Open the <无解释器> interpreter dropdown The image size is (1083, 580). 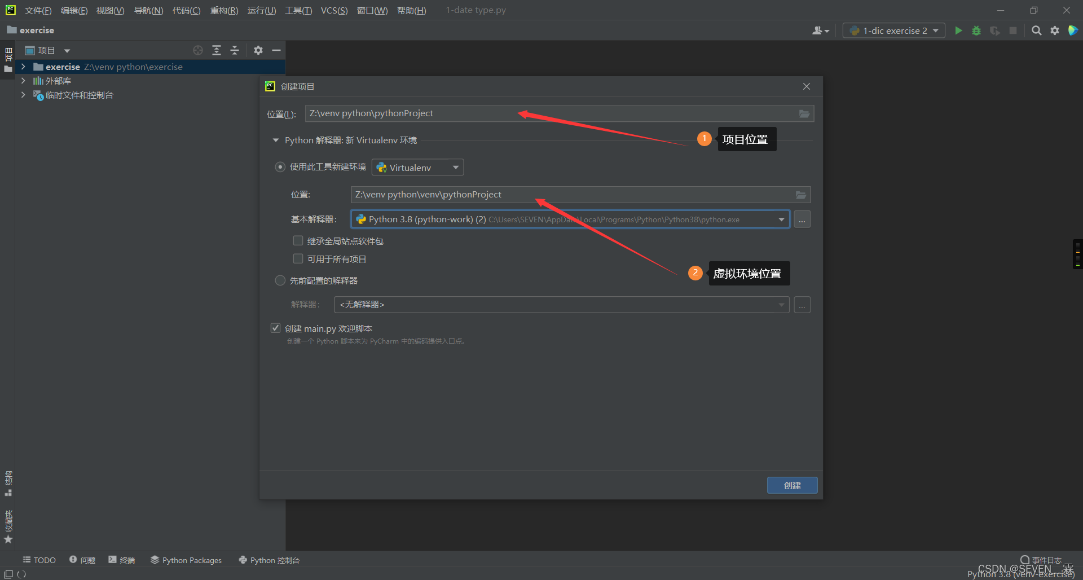(x=561, y=305)
